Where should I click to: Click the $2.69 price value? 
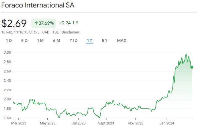point(14,23)
